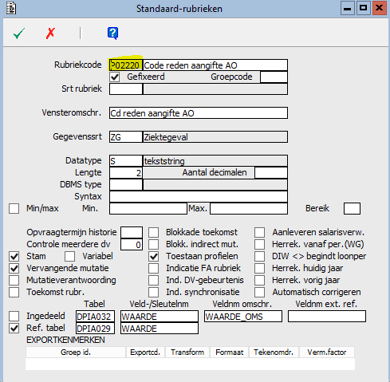
Task: Edit Vensteromschr. field Cd reden aangifte AO
Action: (x=199, y=113)
